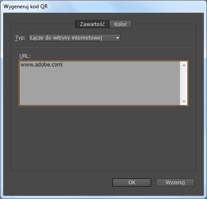Click the Typ dropdown arrow button

coord(117,38)
